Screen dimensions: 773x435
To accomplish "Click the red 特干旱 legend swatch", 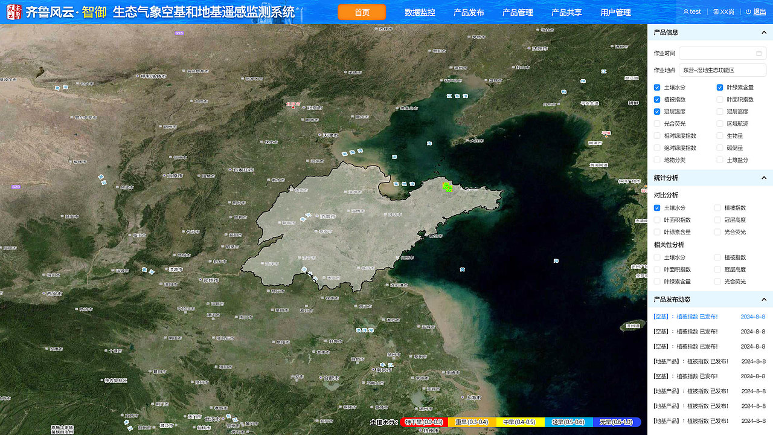I will tap(424, 422).
